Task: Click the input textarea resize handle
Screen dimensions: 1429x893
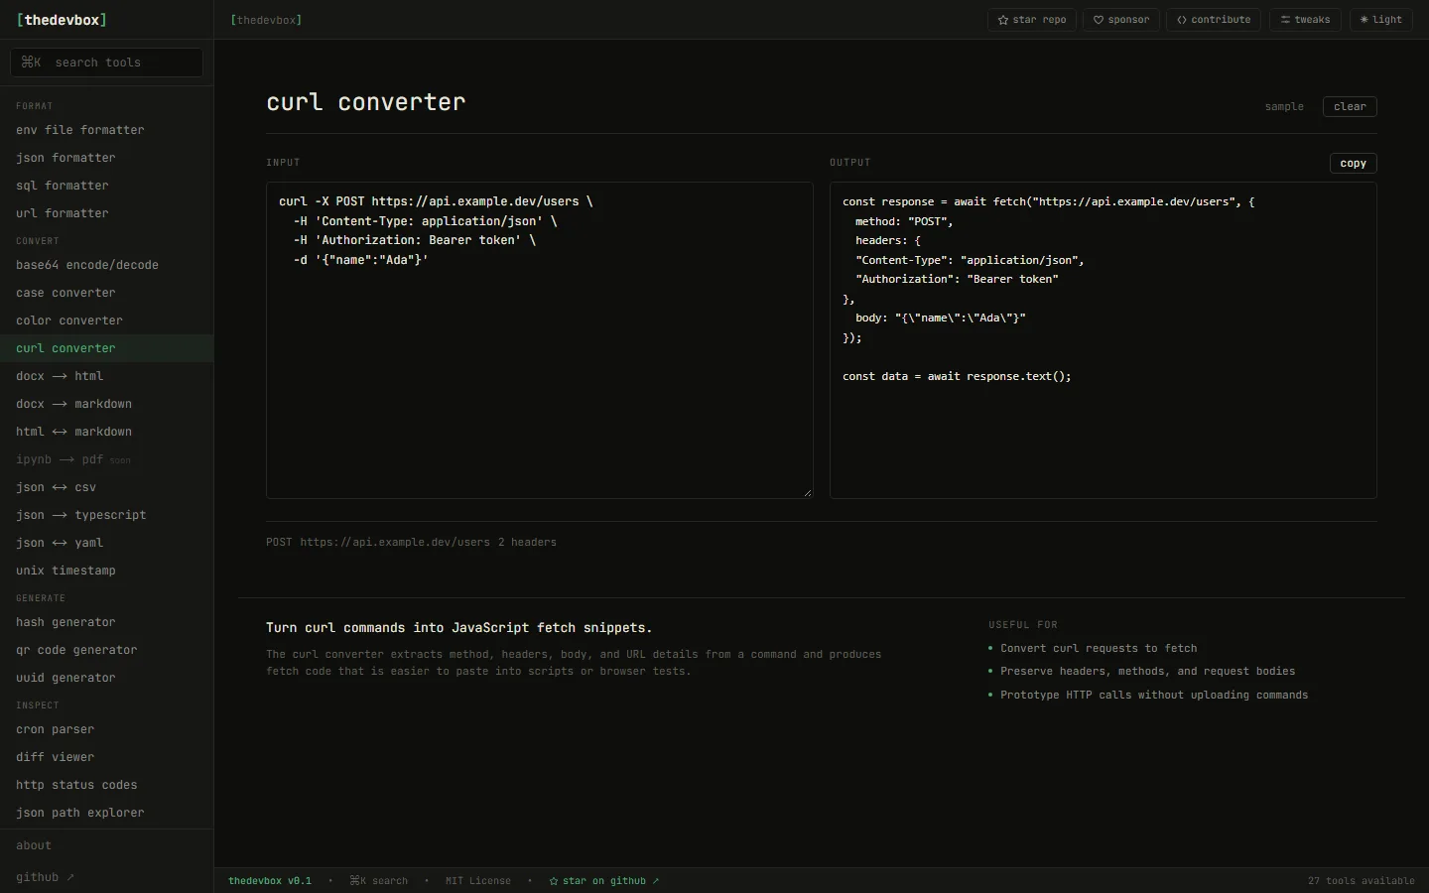Action: click(807, 492)
